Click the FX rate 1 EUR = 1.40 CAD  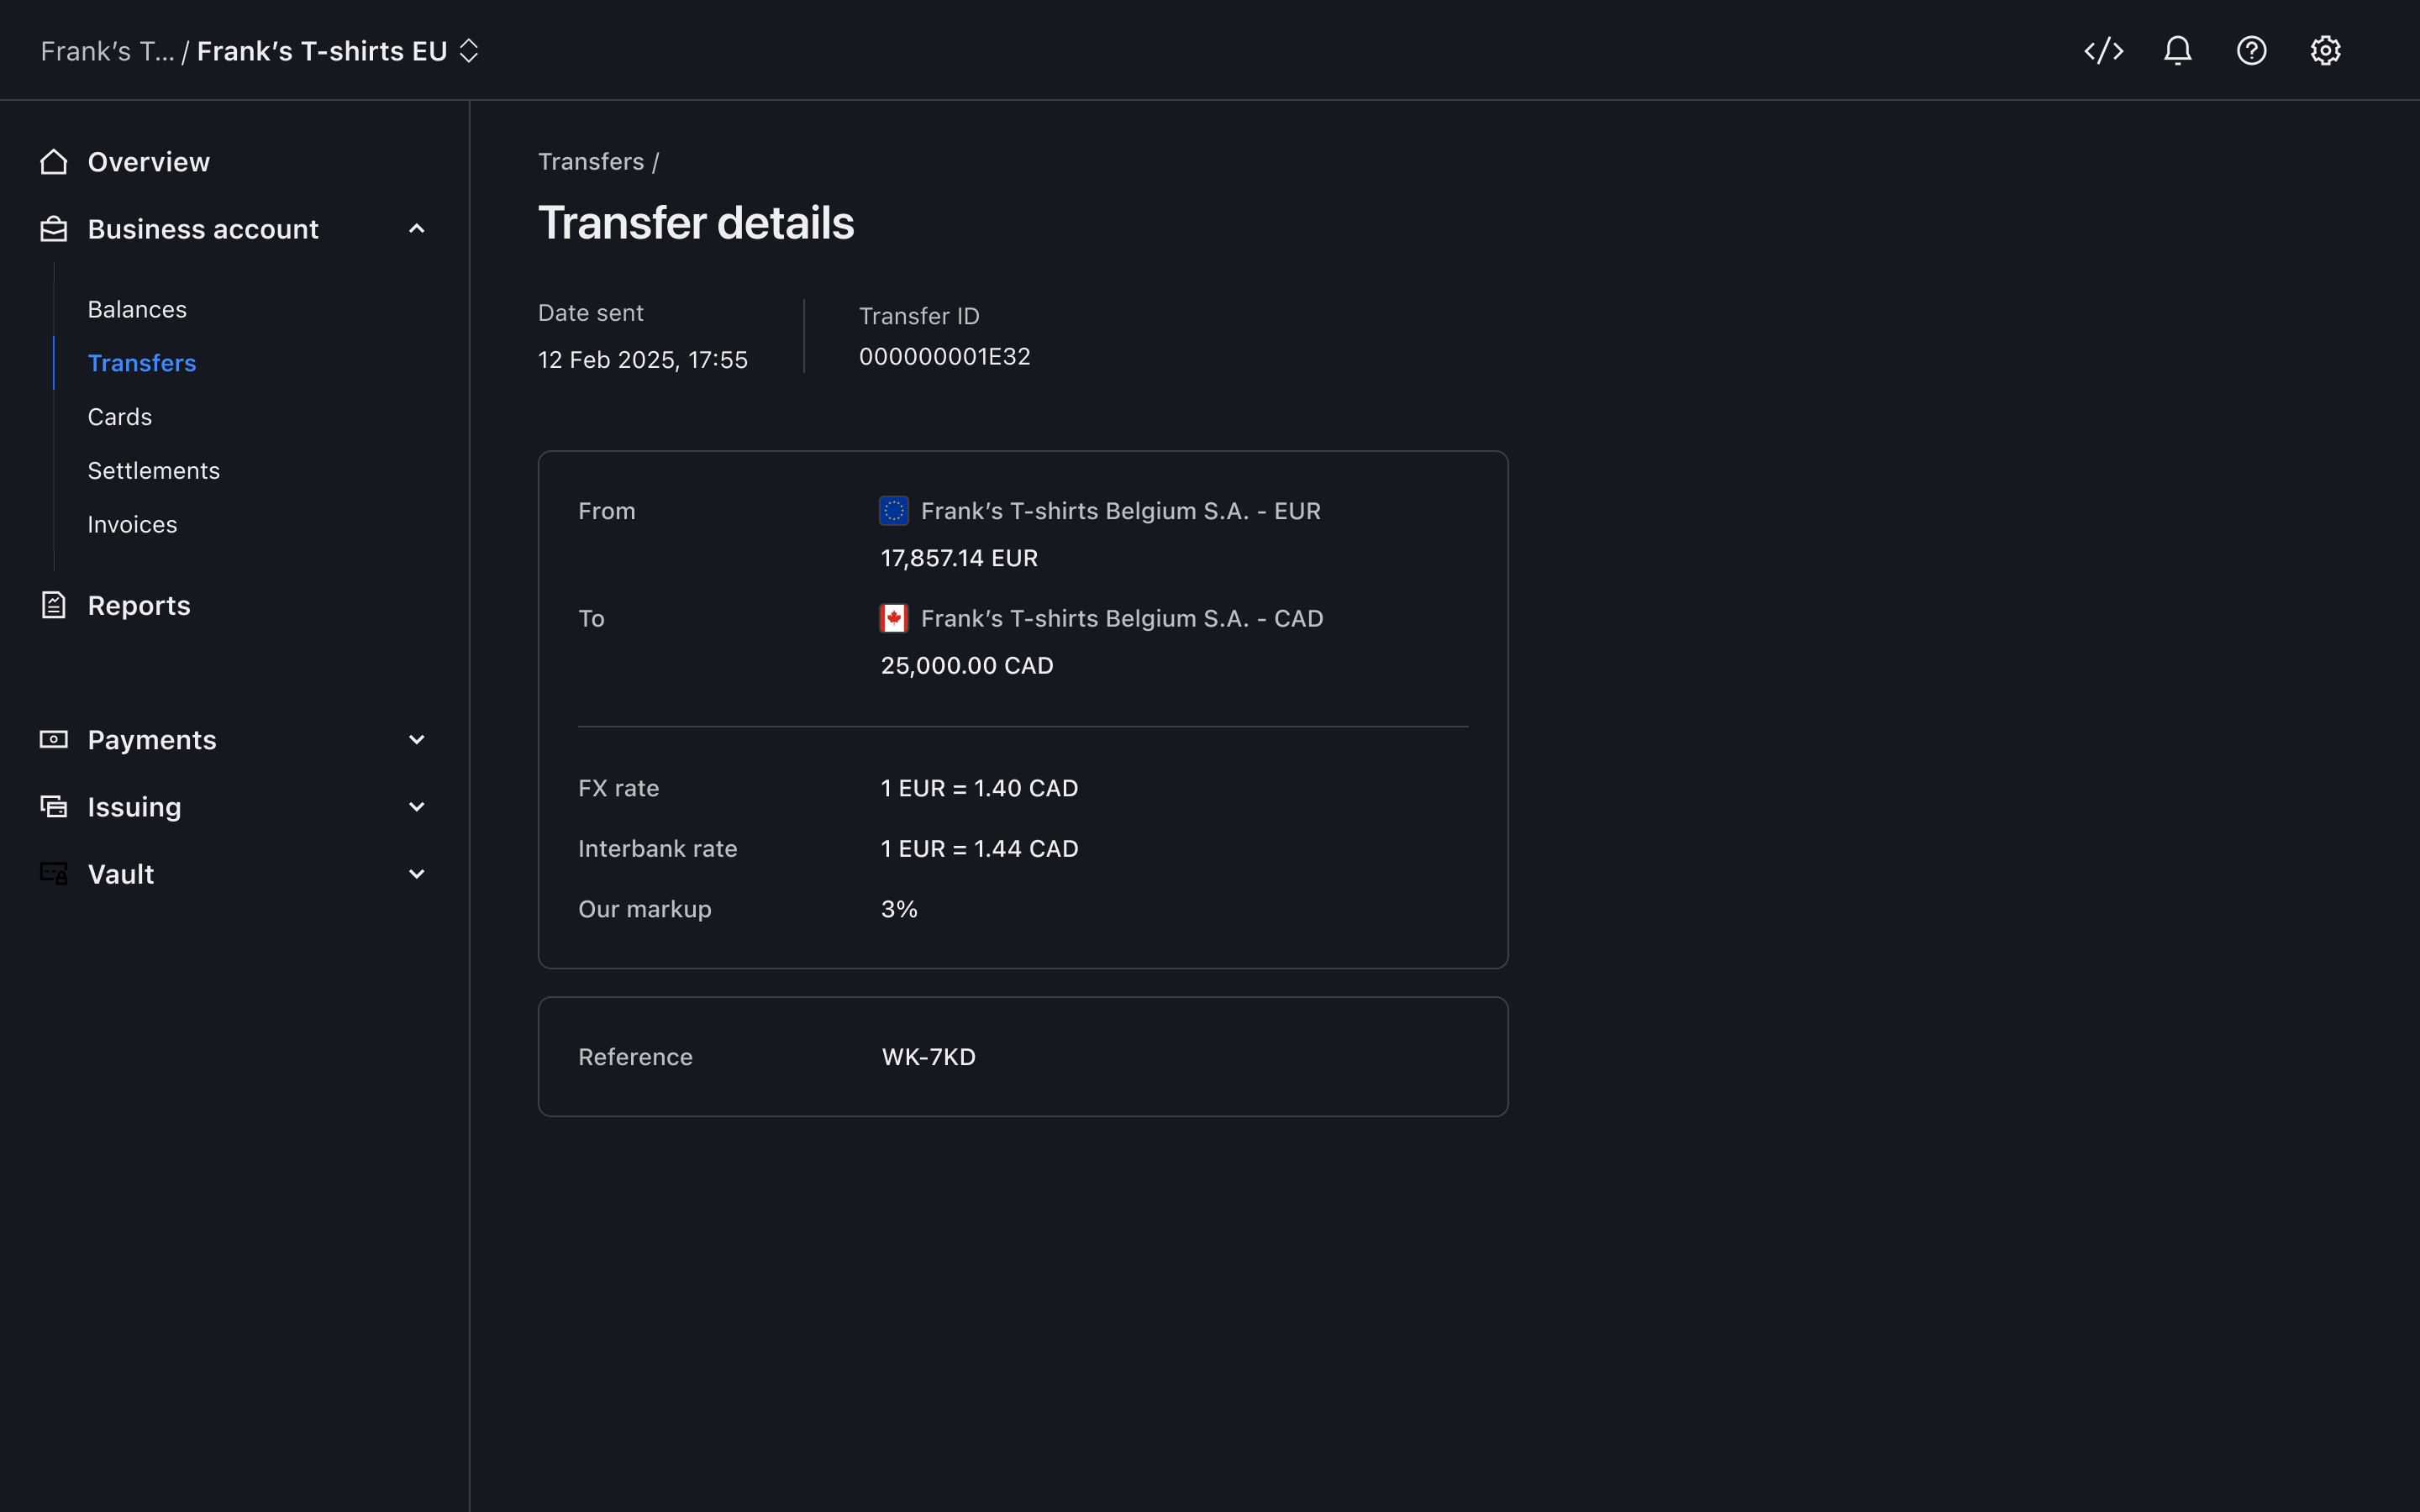click(x=979, y=788)
